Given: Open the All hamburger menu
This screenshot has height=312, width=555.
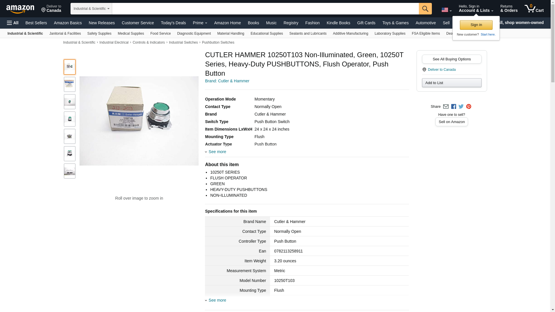Looking at the screenshot, I should tap(13, 23).
